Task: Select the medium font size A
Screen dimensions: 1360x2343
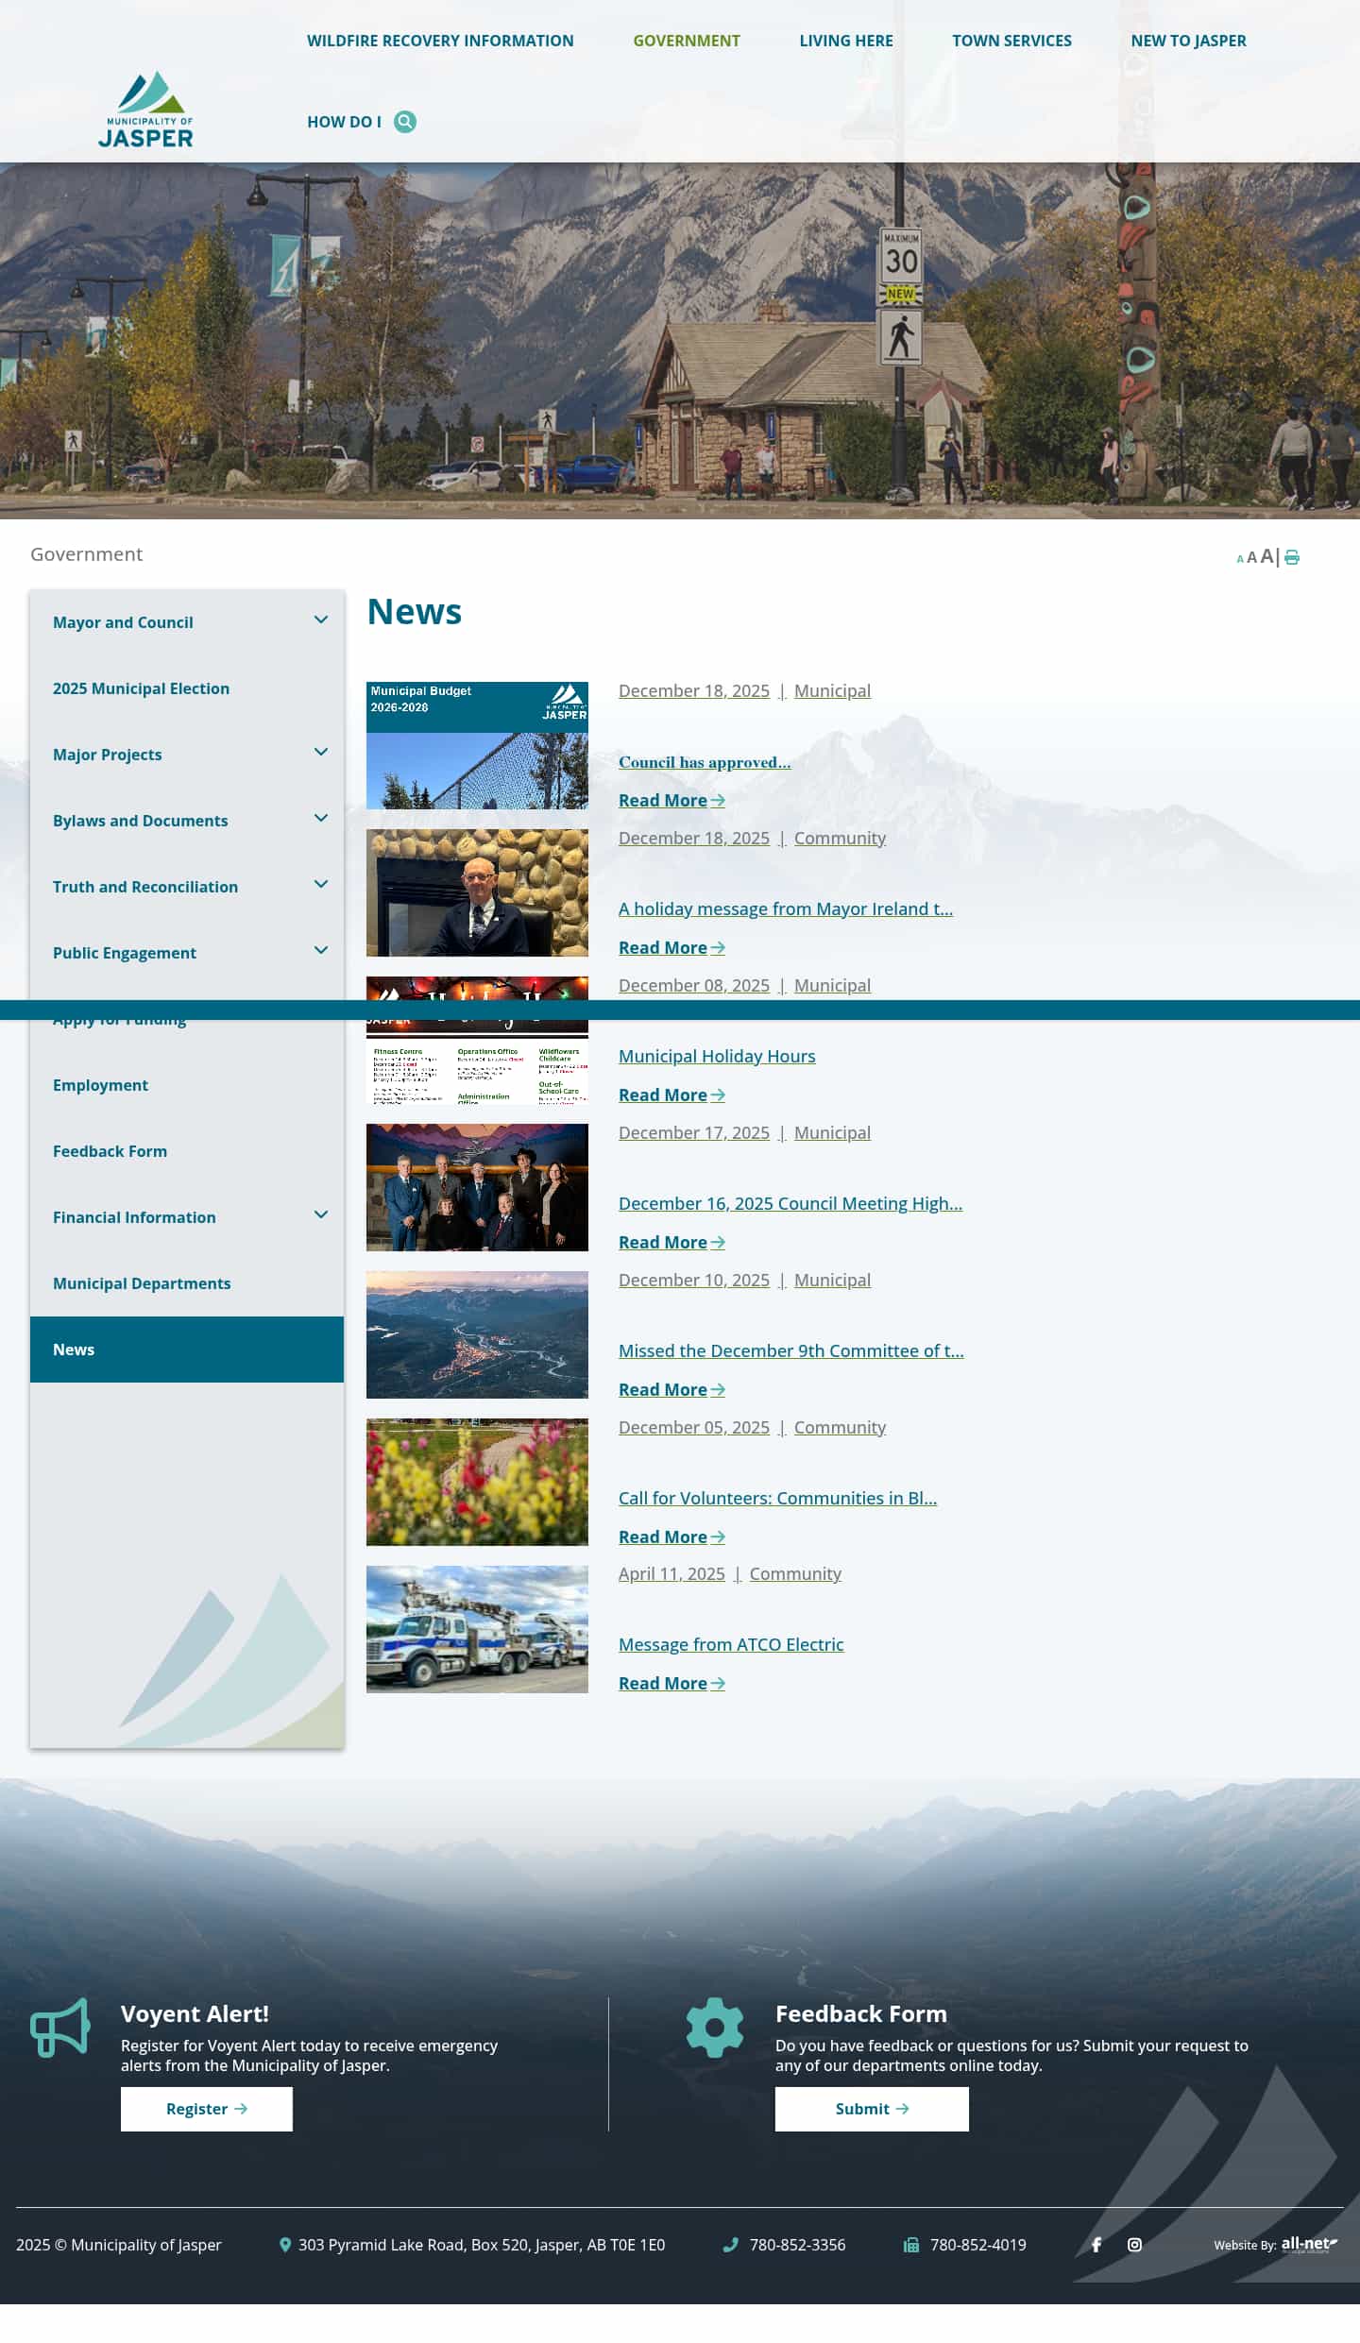Action: click(1251, 557)
